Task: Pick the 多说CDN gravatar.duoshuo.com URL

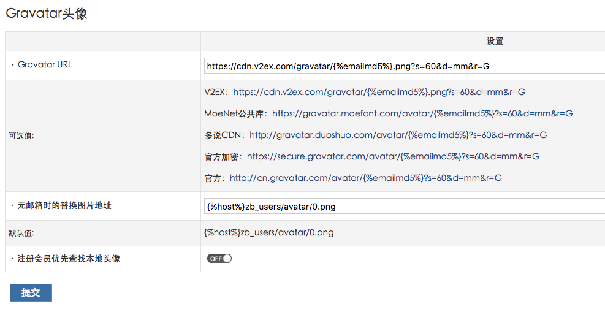Action: (398, 135)
